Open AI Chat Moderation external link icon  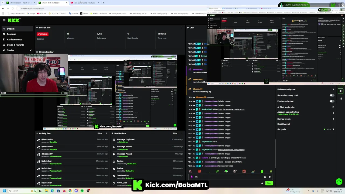coord(333,107)
